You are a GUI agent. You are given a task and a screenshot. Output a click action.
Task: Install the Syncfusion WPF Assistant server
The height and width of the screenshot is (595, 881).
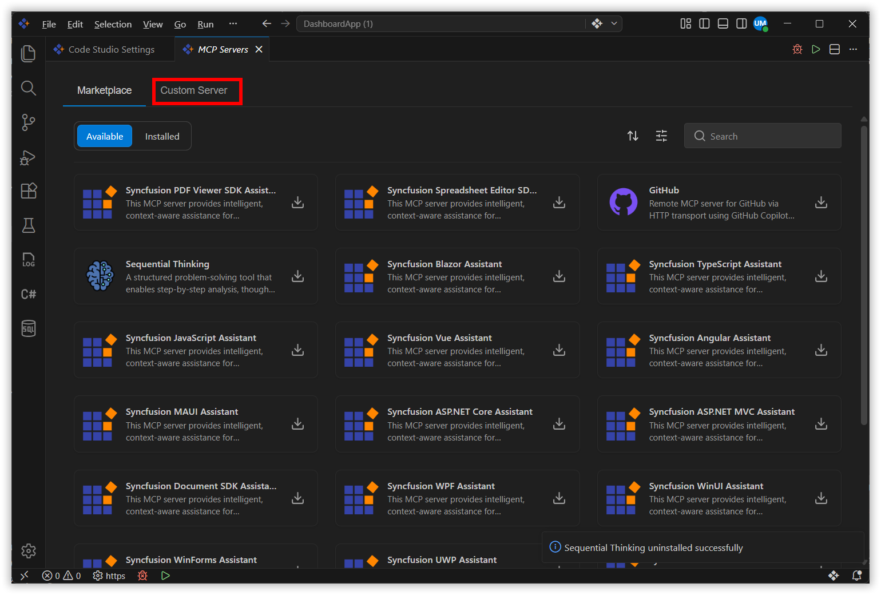tap(559, 498)
